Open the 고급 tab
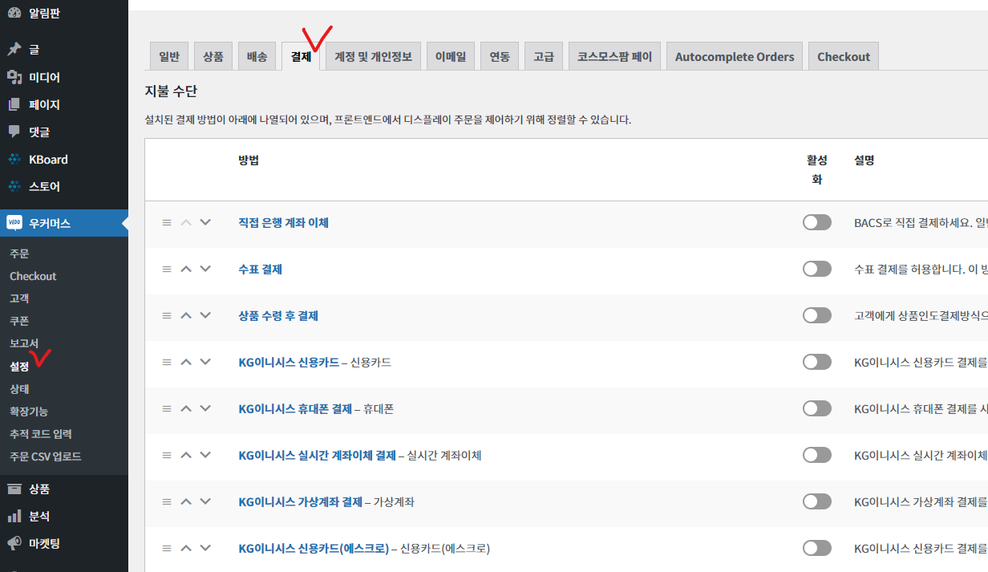Viewport: 988px width, 572px height. [x=544, y=56]
